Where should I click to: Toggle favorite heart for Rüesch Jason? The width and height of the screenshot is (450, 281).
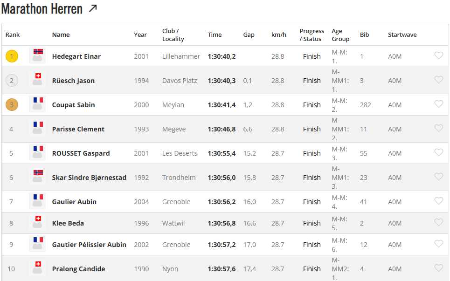coord(438,80)
